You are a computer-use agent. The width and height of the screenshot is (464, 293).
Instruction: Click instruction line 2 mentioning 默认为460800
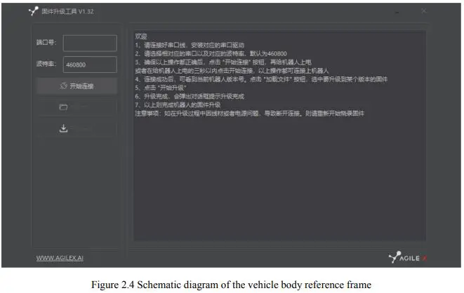[x=211, y=53]
